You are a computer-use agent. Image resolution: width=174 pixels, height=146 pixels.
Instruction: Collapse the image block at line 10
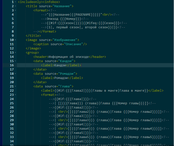[15, 40]
